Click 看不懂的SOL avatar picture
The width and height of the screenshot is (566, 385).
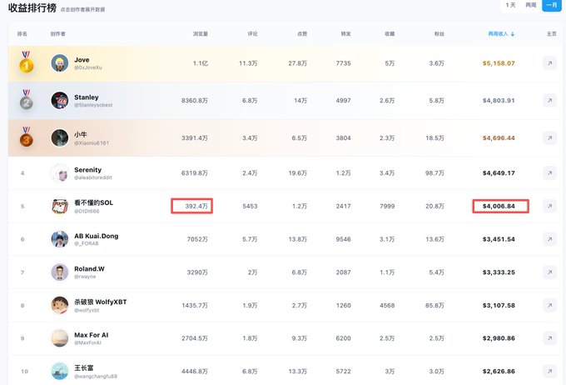(60, 206)
